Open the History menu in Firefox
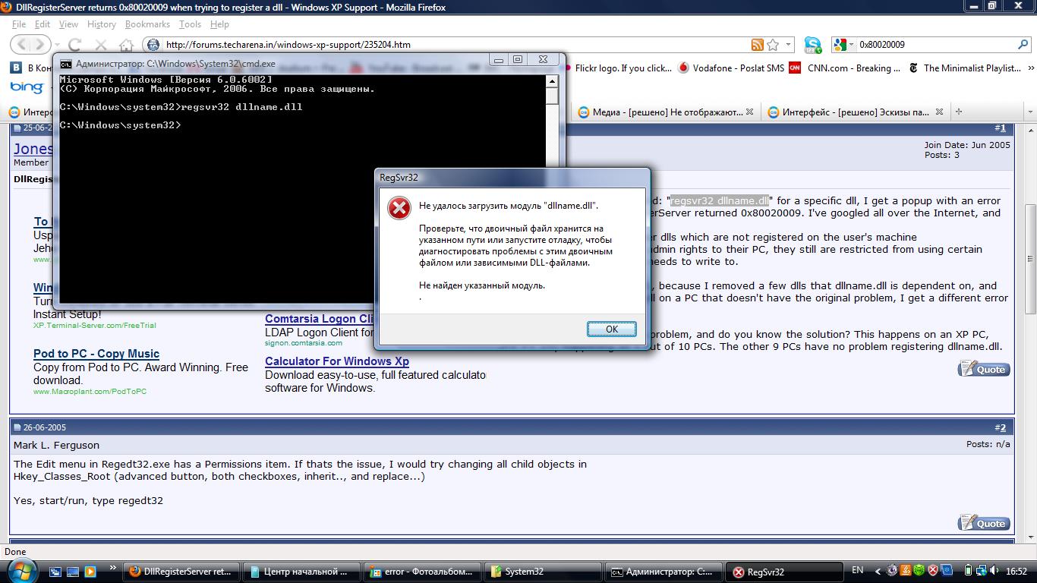The height and width of the screenshot is (583, 1037). pyautogui.click(x=101, y=24)
